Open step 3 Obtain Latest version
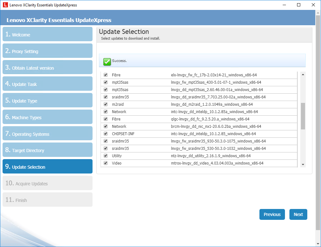Image resolution: width=321 pixels, height=247 pixels. (48, 67)
